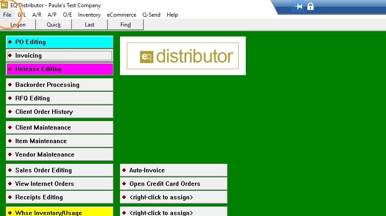Image resolution: width=386 pixels, height=216 pixels.
Task: Open Invoicing
Action: click(x=60, y=55)
